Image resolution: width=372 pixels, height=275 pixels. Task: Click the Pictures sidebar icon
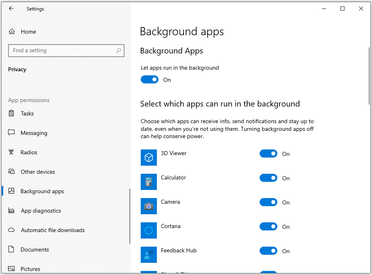point(12,269)
